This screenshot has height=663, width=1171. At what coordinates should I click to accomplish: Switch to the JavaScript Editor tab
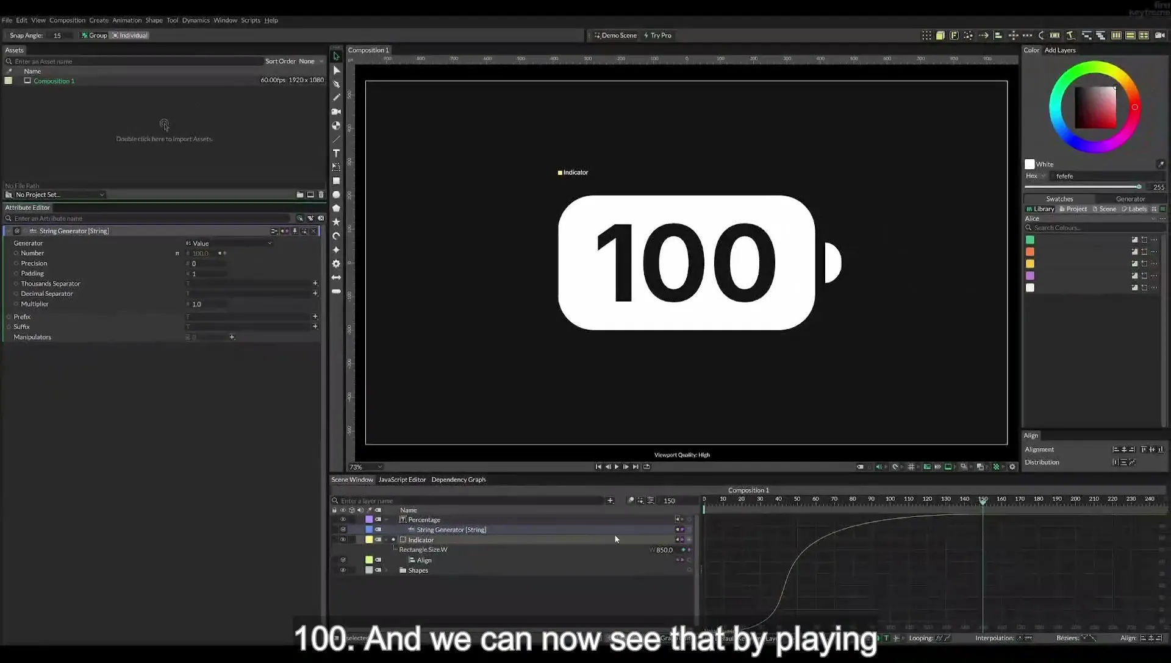coord(402,480)
